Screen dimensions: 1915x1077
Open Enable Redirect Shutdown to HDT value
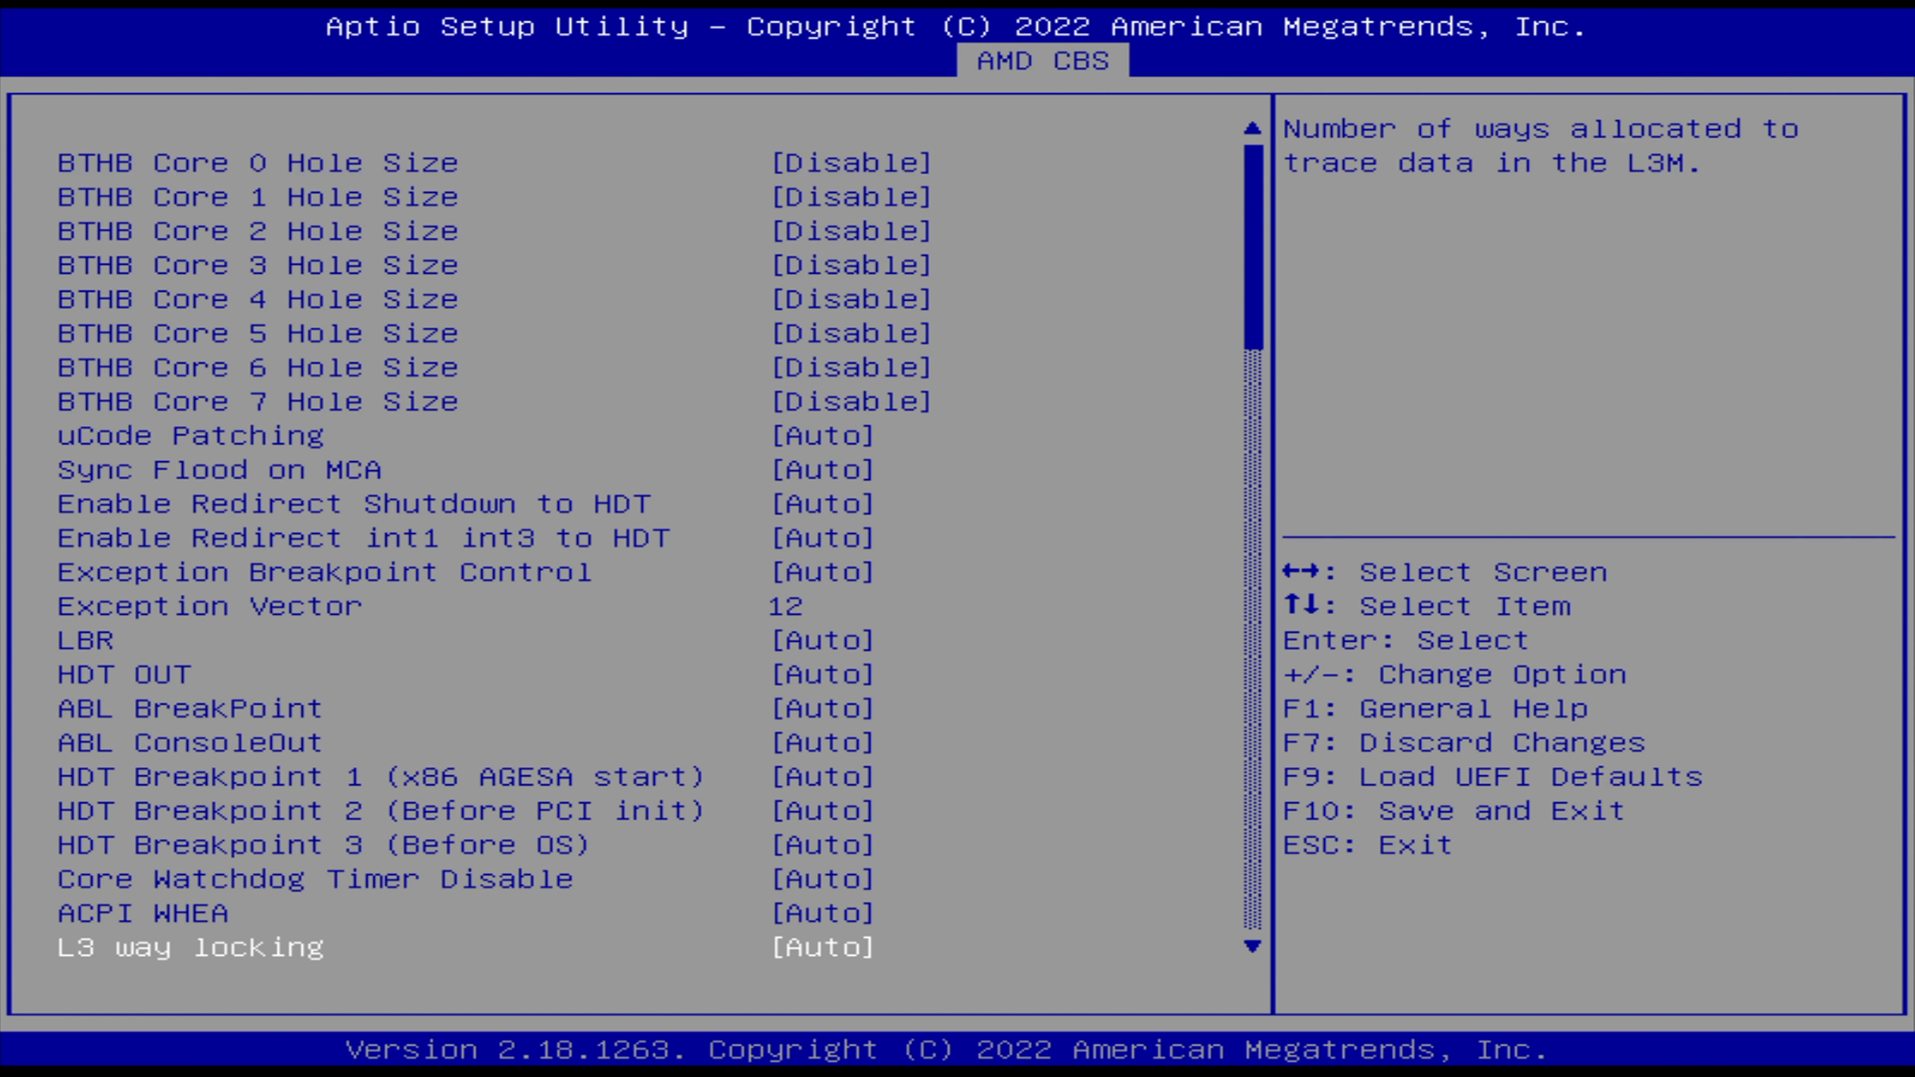coord(822,504)
